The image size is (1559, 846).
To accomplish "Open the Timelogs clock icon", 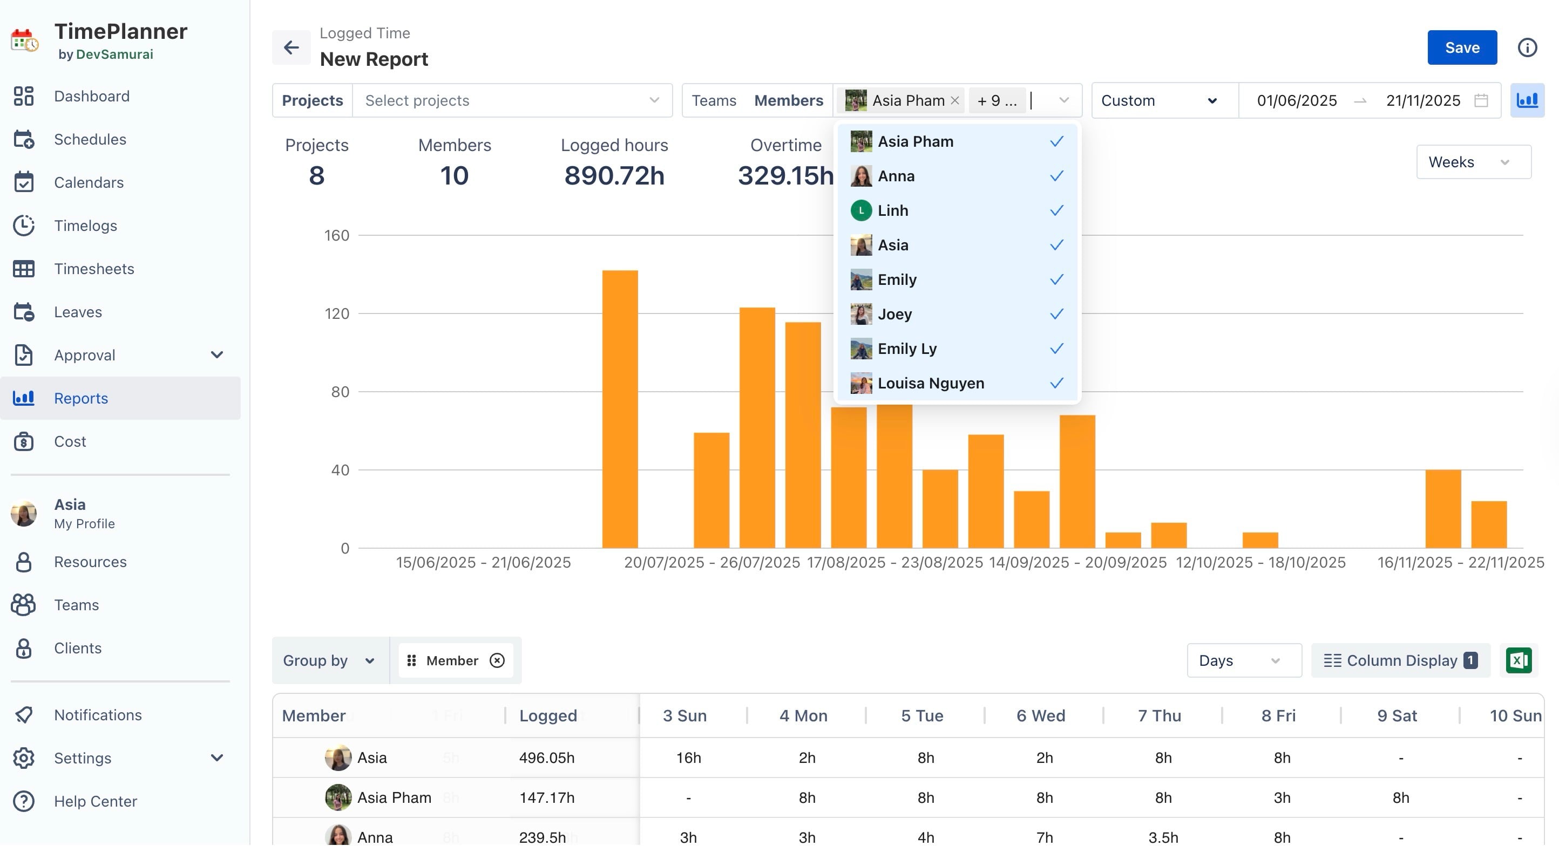I will click(24, 226).
